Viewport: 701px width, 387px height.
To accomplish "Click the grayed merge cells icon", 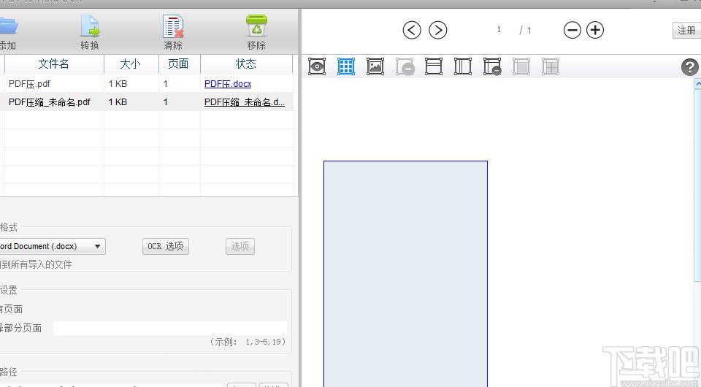I will coord(521,66).
